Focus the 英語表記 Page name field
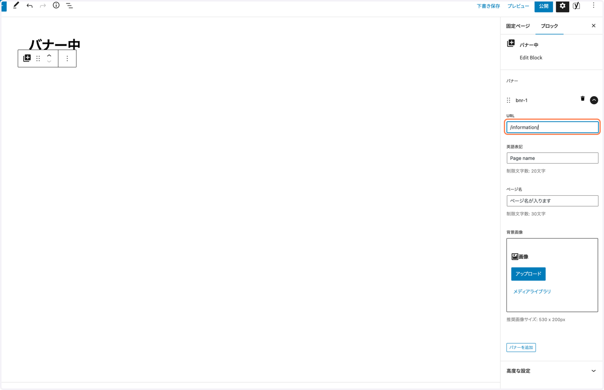Viewport: 604px width, 390px height. 552,158
